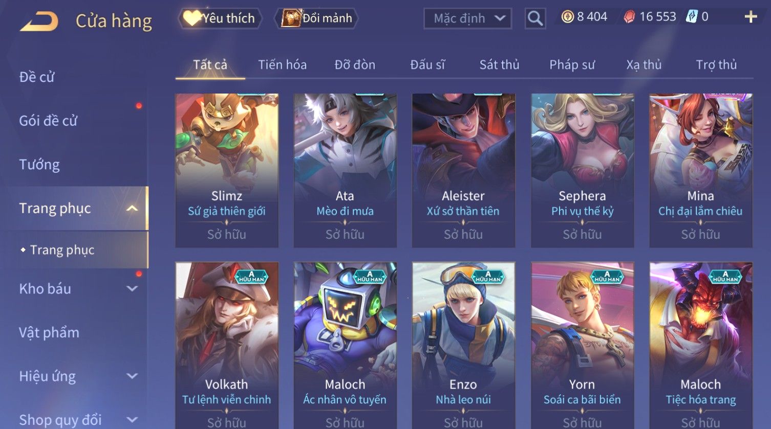Open the Gói đề cử category
771x429 pixels.
48,121
